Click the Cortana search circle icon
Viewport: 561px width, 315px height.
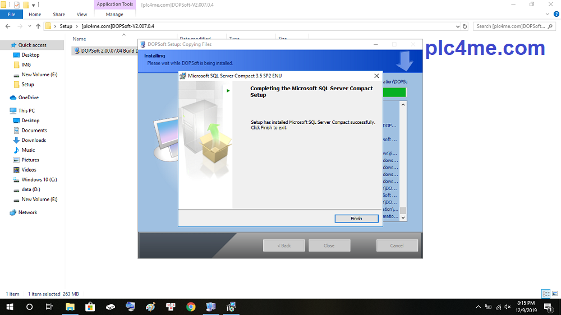click(30, 307)
